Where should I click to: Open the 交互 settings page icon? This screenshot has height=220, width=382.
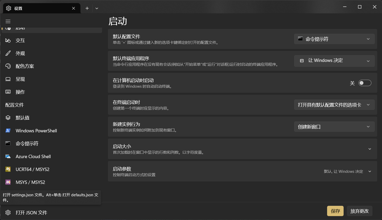[x=8, y=40]
